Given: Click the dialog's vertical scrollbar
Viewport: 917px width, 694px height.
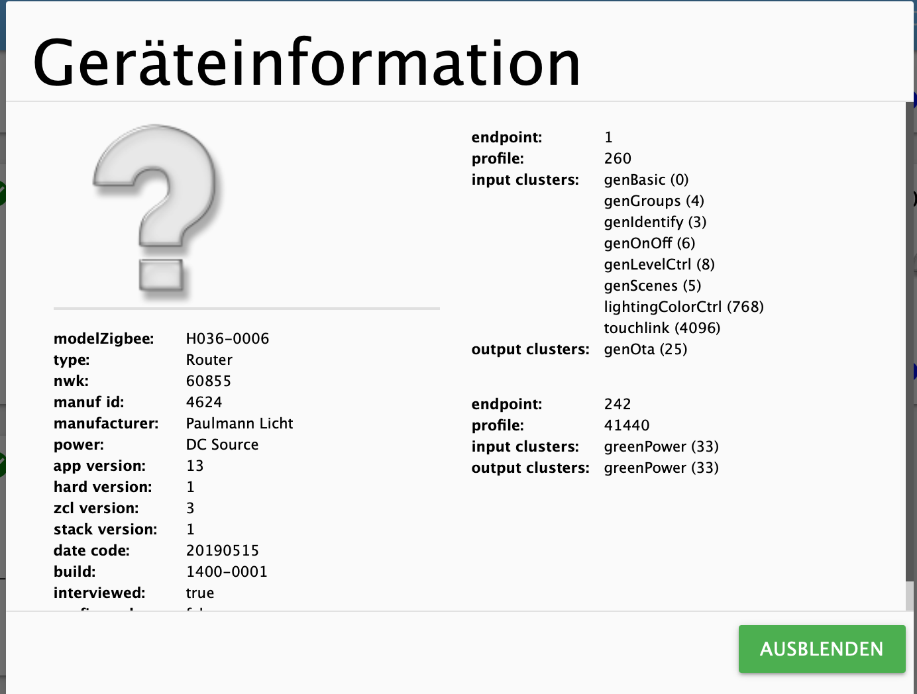Looking at the screenshot, I should (909, 356).
